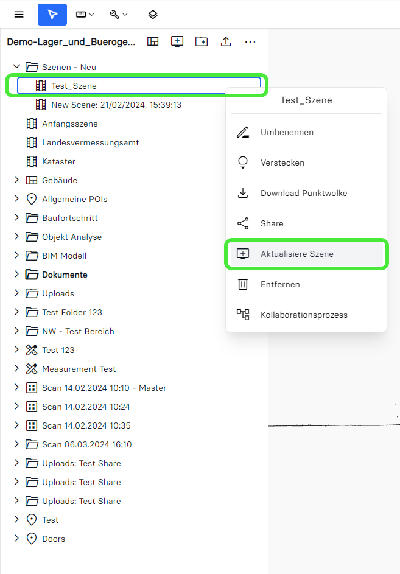This screenshot has width=400, height=574.
Task: Click the add scene monitor icon
Action: pos(177,41)
